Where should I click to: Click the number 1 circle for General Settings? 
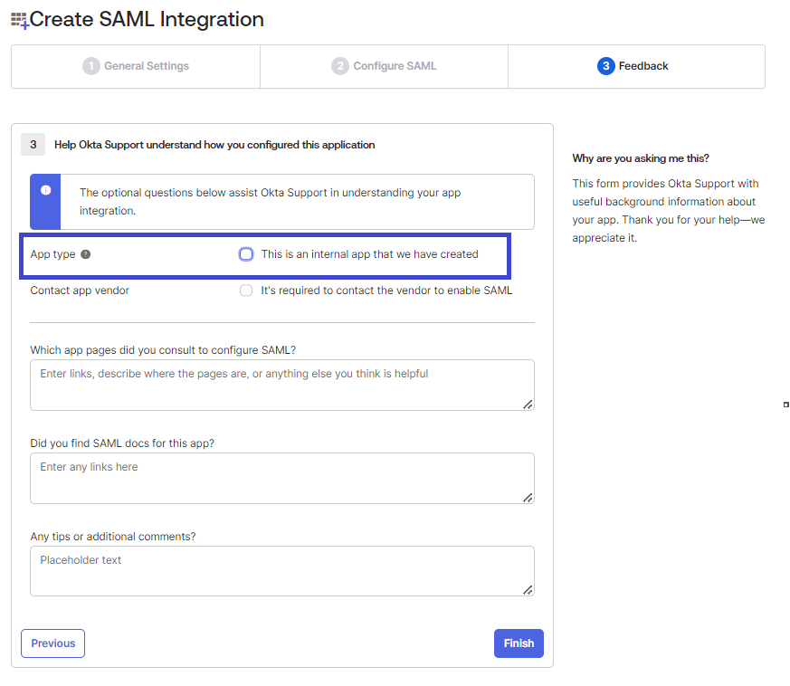pyautogui.click(x=90, y=66)
